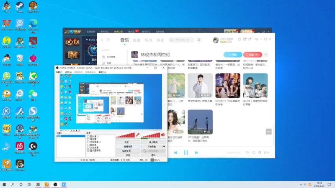Click blue play button for playlist
Viewport: 335px width, 188px height.
pos(233,55)
